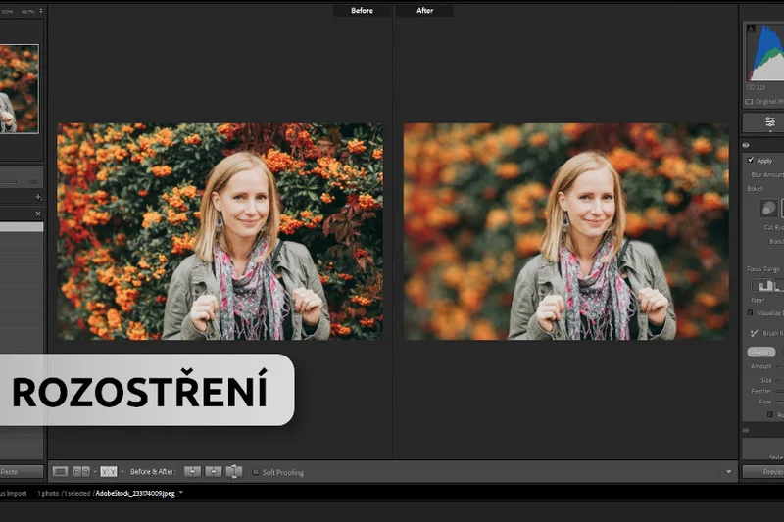Toggle lens blur panel eye visibility
The height and width of the screenshot is (522, 784).
pos(746,145)
